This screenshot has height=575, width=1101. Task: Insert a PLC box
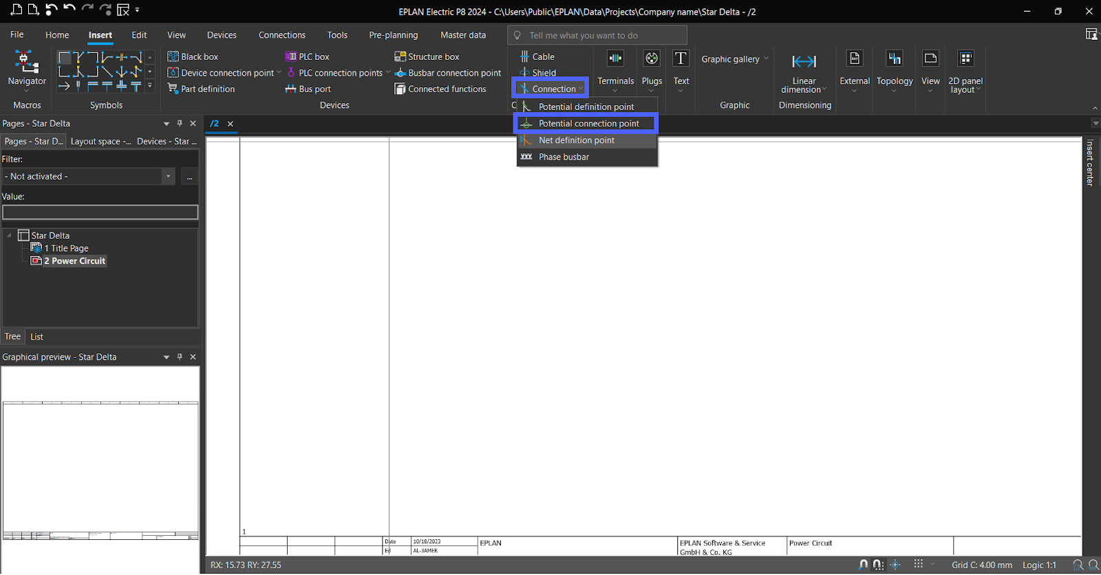(307, 56)
